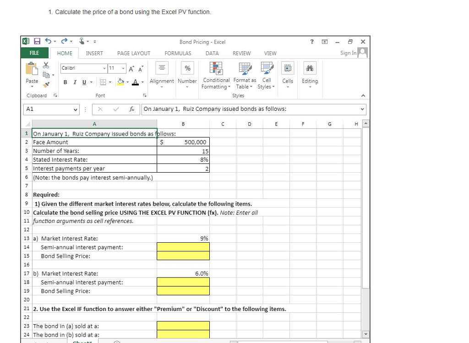
Task: Open Customize Quick Access Toolbar dropdown
Action: tap(94, 42)
